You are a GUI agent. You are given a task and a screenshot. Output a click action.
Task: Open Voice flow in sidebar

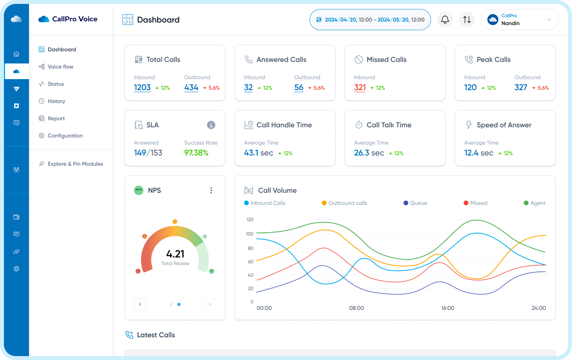tap(56, 67)
